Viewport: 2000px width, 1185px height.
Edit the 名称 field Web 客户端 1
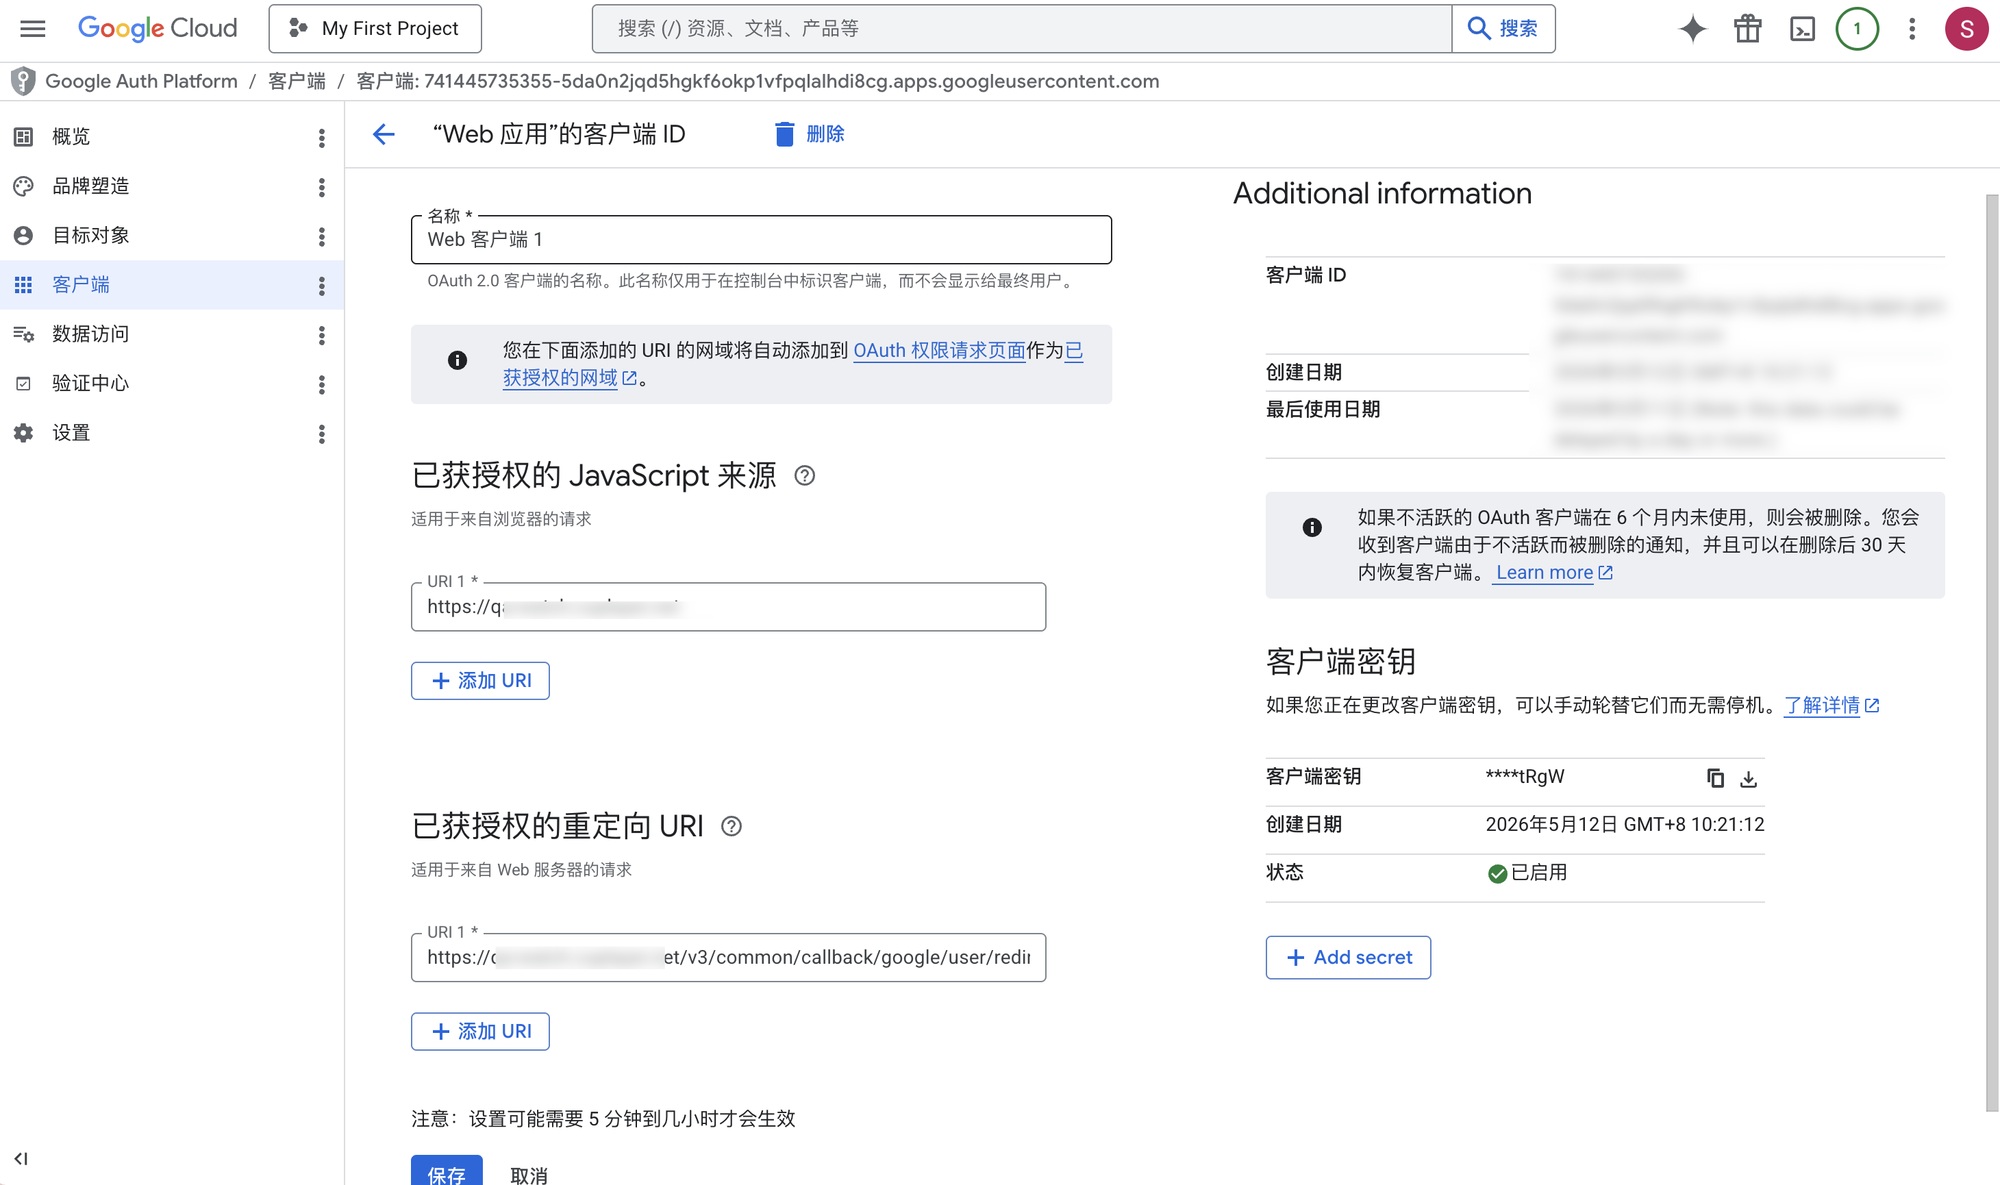point(761,240)
